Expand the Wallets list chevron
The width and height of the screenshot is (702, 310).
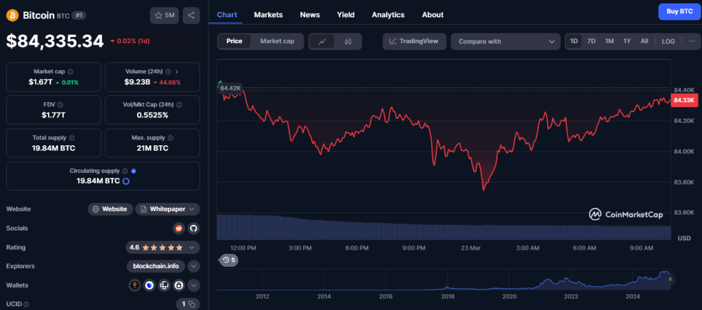[x=193, y=285]
